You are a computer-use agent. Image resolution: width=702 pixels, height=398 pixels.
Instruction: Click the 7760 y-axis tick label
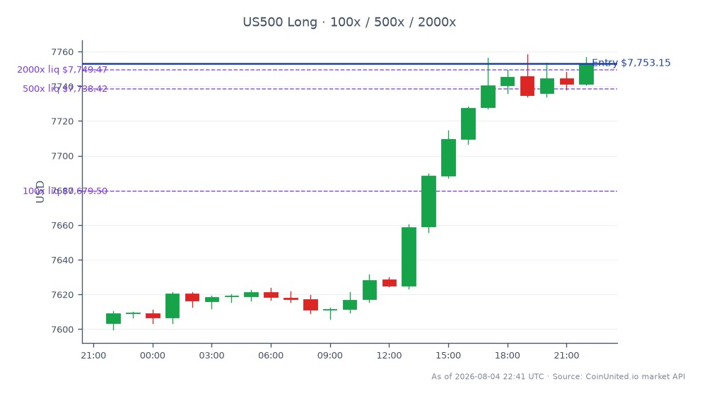click(x=62, y=52)
